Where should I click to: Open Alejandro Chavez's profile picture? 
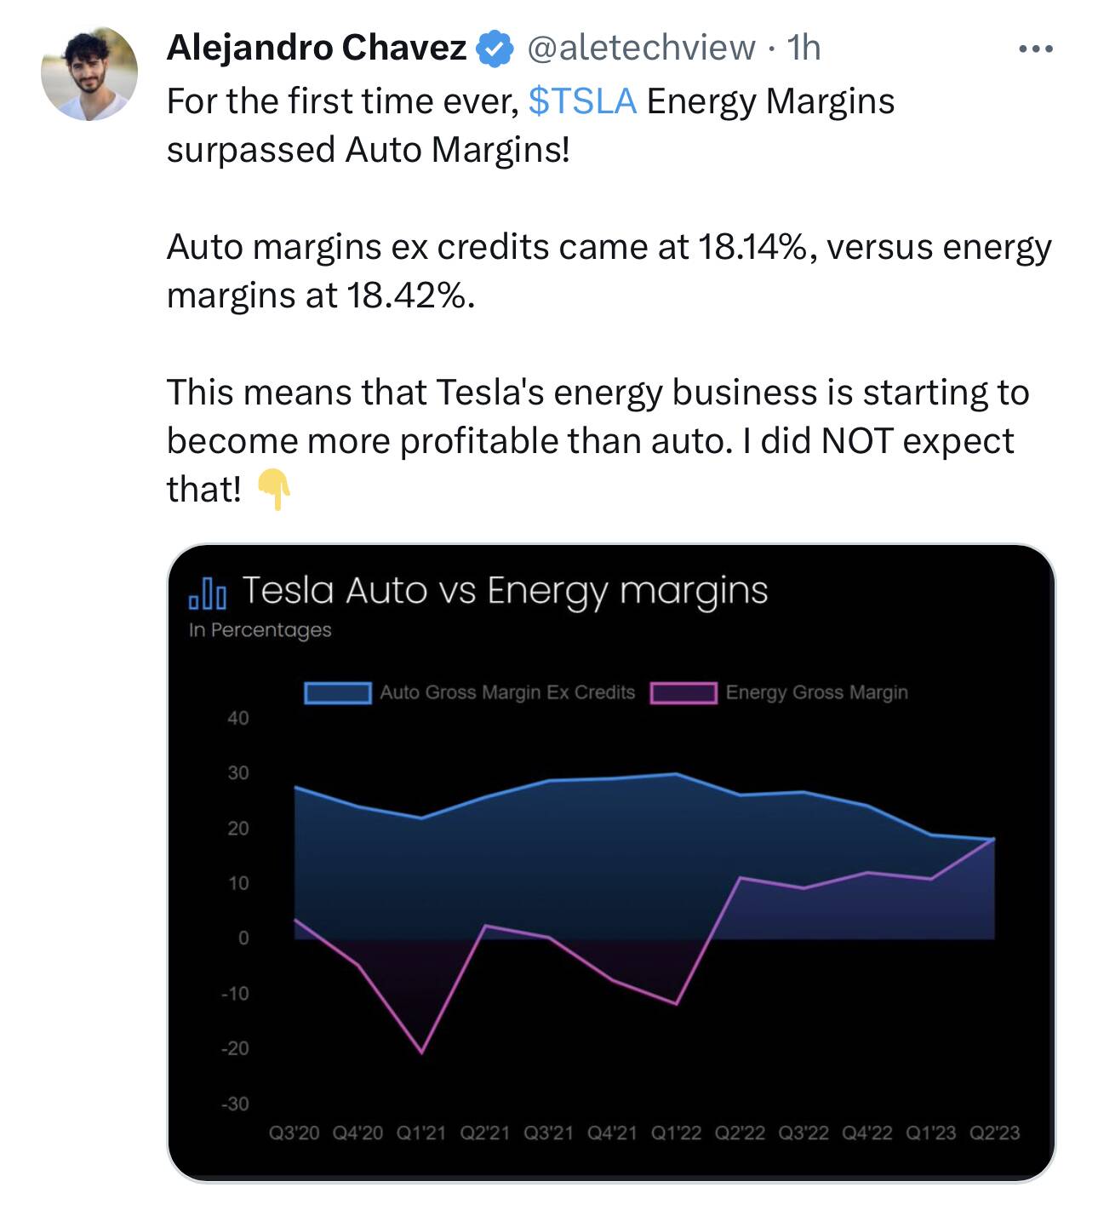coord(89,73)
